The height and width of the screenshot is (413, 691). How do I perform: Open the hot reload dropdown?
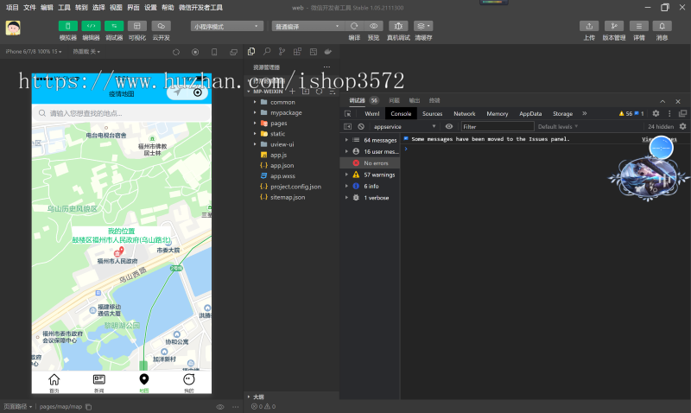pos(86,52)
